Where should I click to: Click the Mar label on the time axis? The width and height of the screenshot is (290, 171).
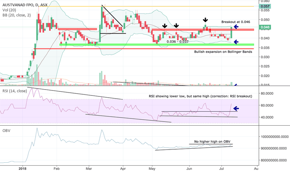tap(89, 169)
